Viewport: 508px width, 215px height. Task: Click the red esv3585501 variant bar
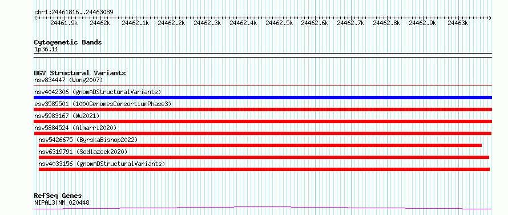pyautogui.click(x=263, y=109)
